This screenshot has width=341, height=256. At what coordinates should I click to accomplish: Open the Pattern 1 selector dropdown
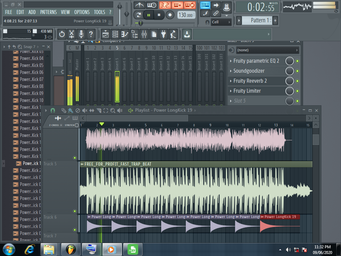click(257, 20)
